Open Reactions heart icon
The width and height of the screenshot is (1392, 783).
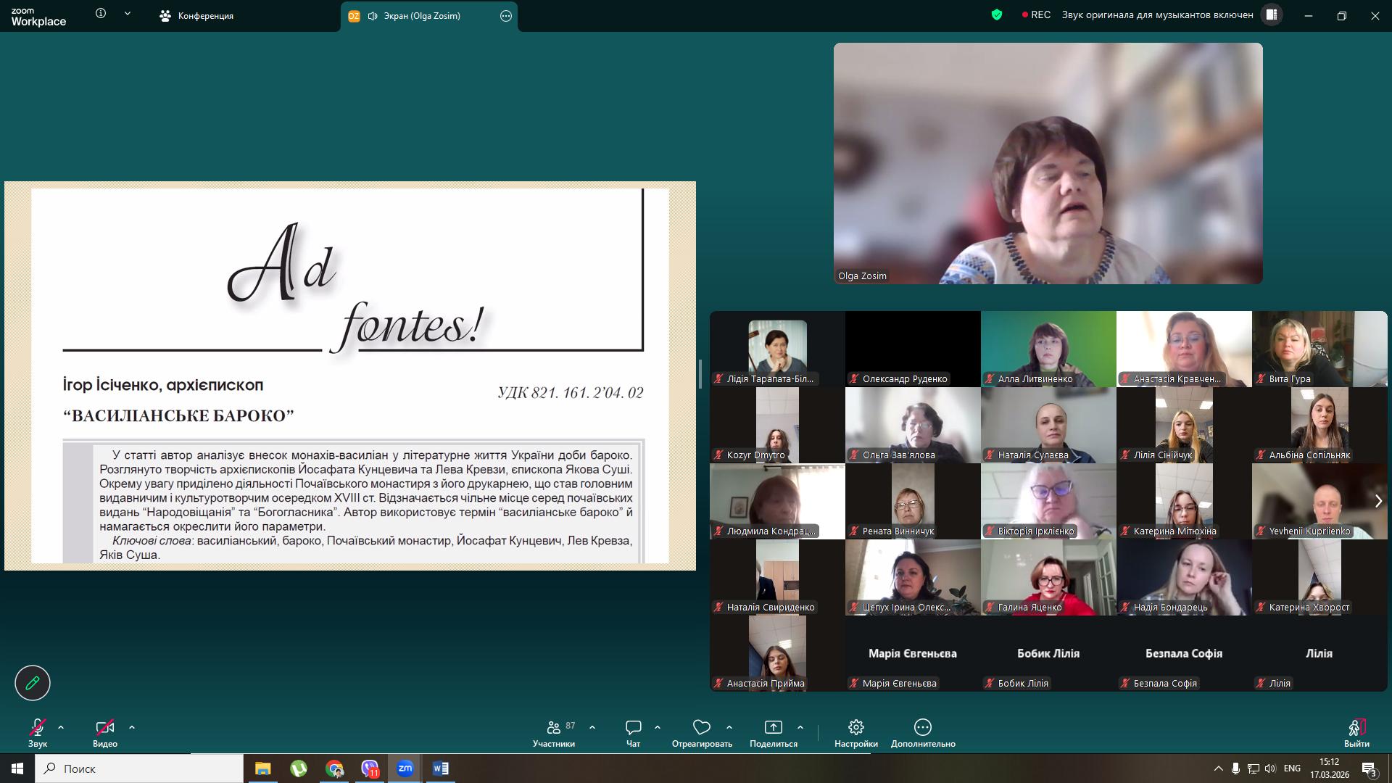pos(701,728)
